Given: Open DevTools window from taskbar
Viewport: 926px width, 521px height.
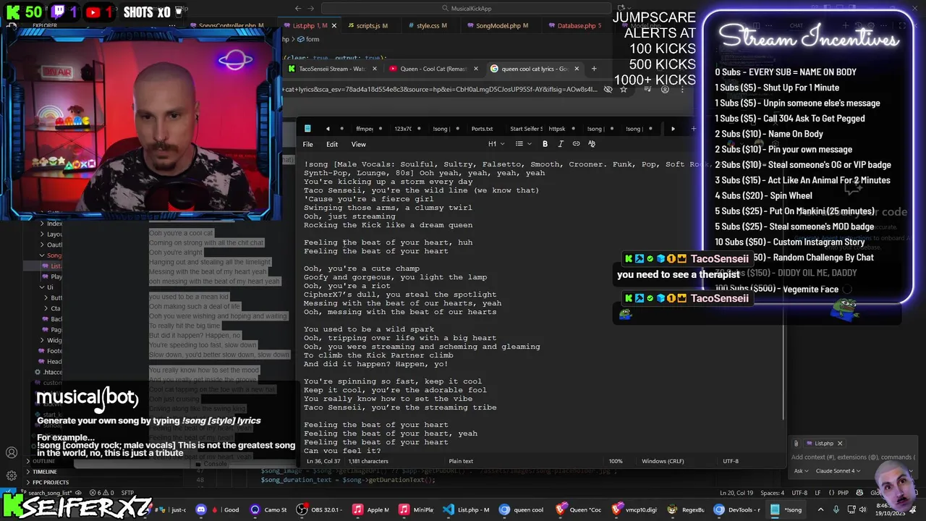Looking at the screenshot, I should tap(736, 509).
